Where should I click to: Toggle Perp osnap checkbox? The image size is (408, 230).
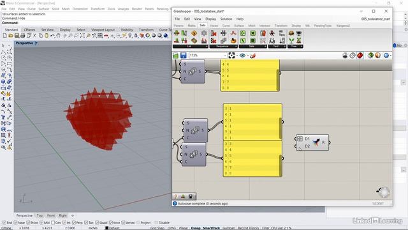[74, 223]
